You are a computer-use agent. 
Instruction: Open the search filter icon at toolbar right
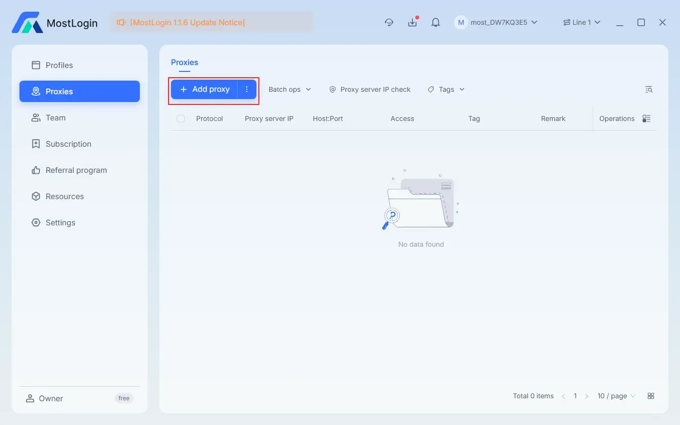point(648,89)
